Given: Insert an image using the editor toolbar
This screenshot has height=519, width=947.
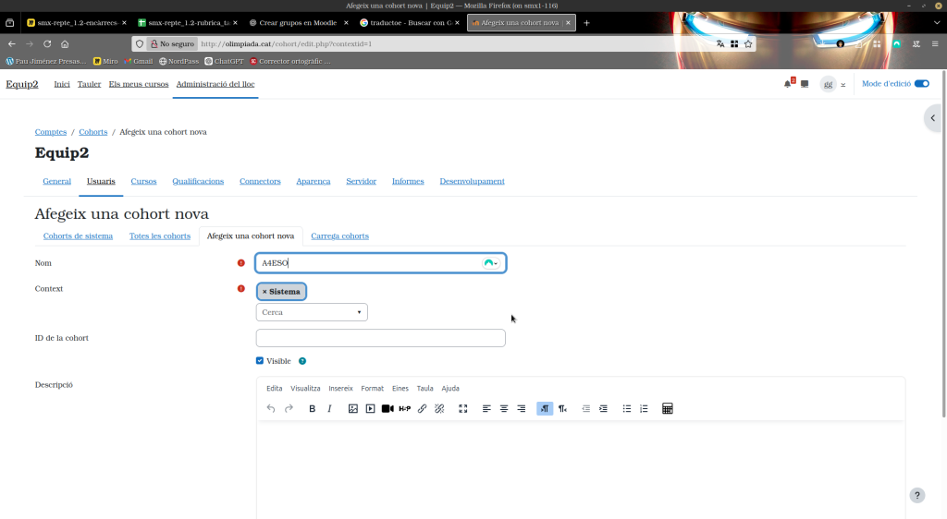Looking at the screenshot, I should tap(352, 408).
